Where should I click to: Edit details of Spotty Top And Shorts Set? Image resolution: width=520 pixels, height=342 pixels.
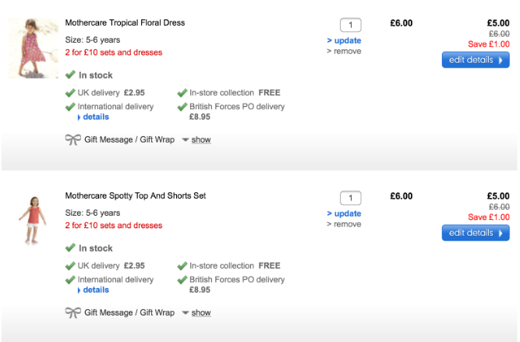(476, 233)
